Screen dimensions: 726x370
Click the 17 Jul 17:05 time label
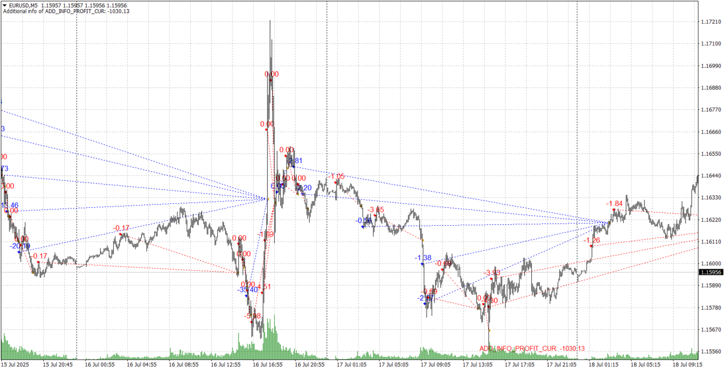520,364
